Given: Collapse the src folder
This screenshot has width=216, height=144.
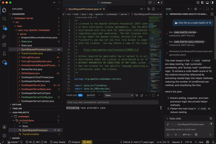Looking at the screenshot, I should pos(13,22).
